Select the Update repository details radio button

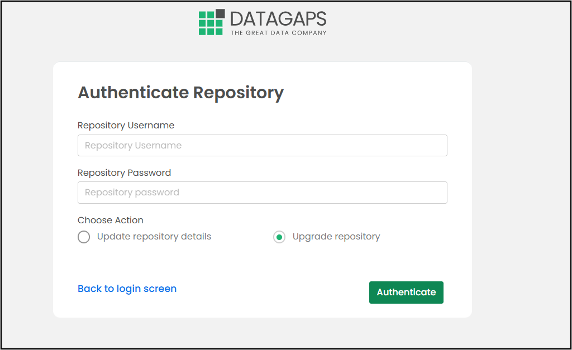(x=84, y=237)
